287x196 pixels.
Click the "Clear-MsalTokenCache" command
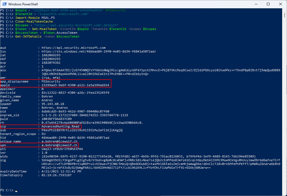click(34, 21)
